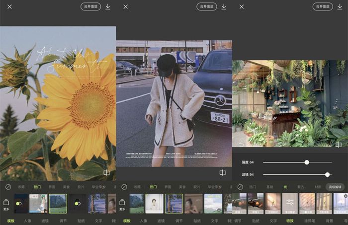Click the undo arrow on the plant shop photo

click(x=241, y=145)
